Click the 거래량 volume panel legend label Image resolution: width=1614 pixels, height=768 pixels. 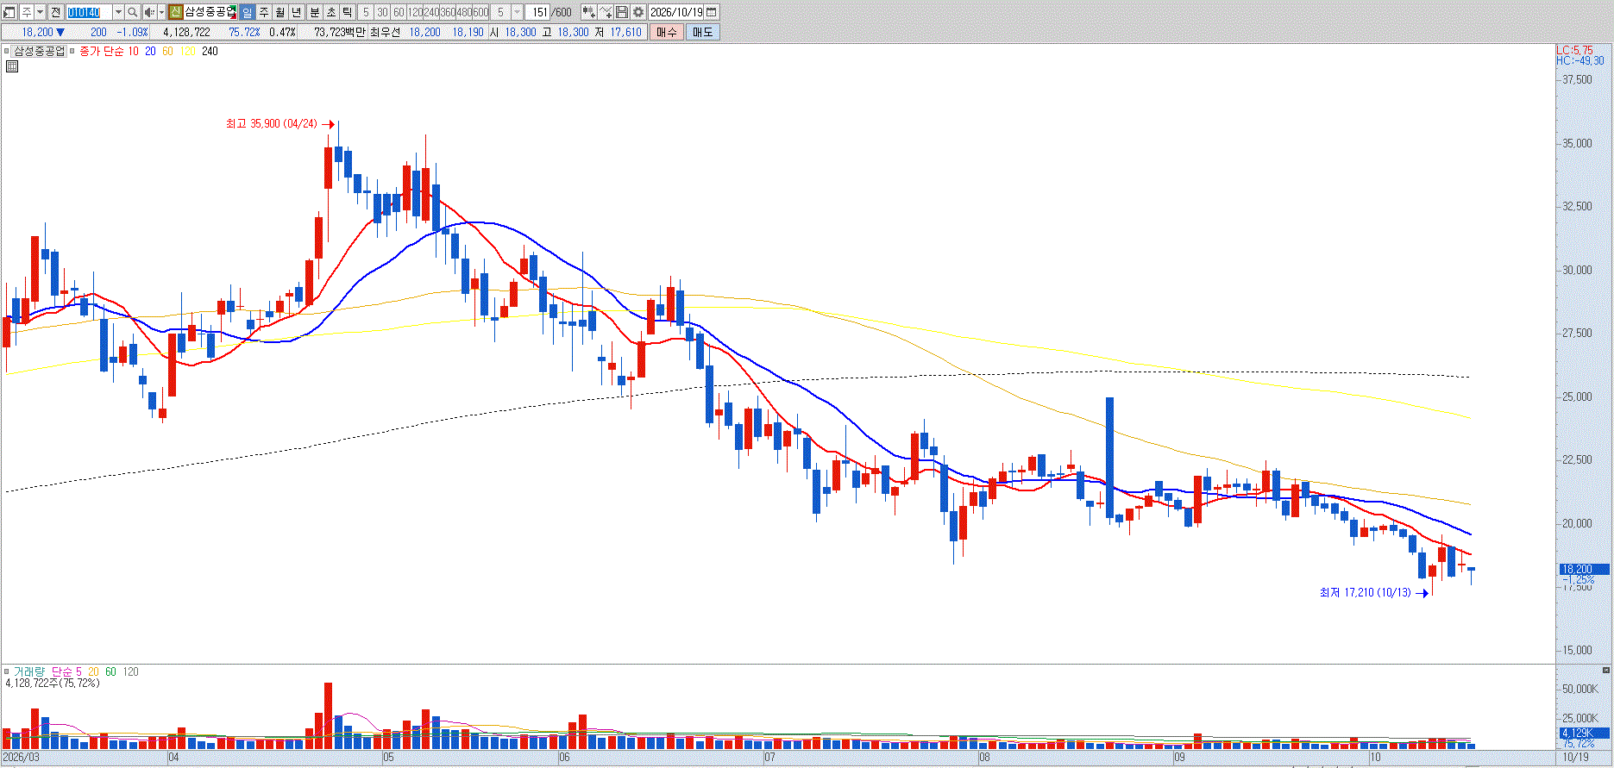click(x=28, y=671)
